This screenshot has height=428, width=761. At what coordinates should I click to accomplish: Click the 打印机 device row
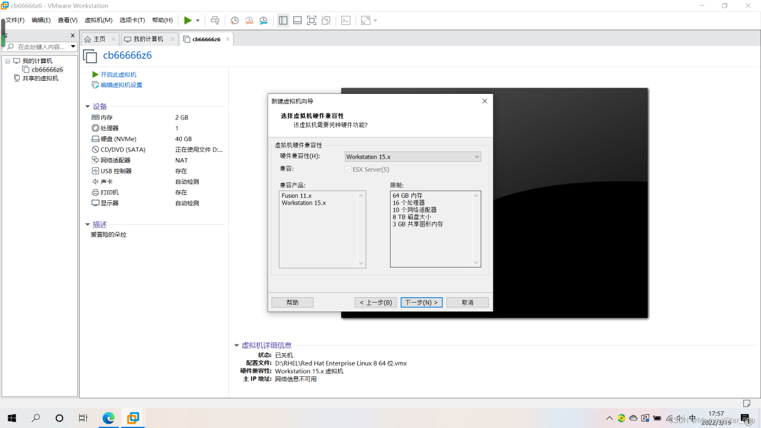click(x=158, y=193)
